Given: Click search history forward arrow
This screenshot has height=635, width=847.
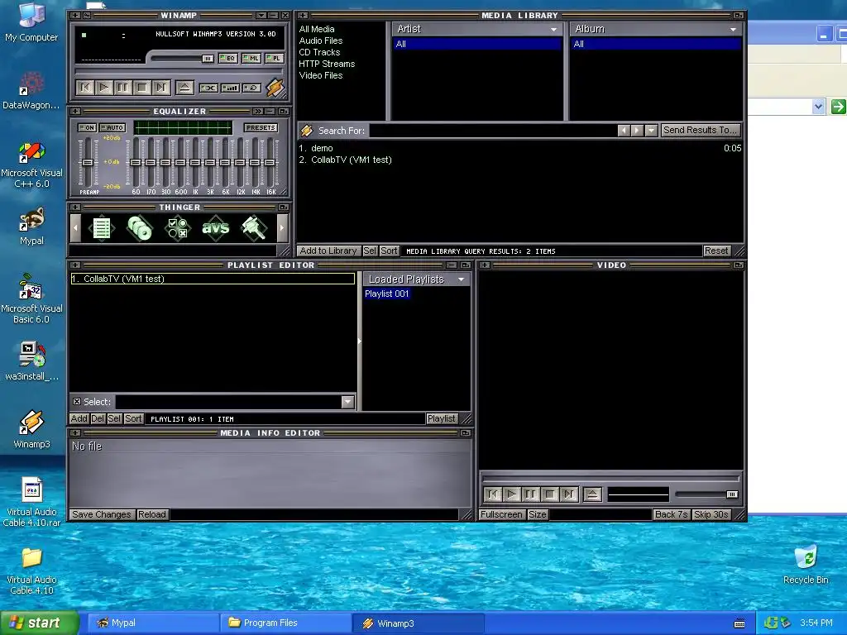Looking at the screenshot, I should pos(638,130).
